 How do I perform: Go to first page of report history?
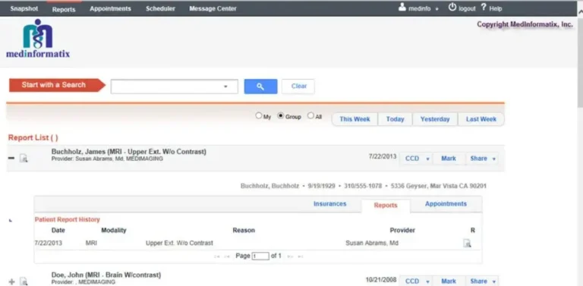(x=217, y=256)
